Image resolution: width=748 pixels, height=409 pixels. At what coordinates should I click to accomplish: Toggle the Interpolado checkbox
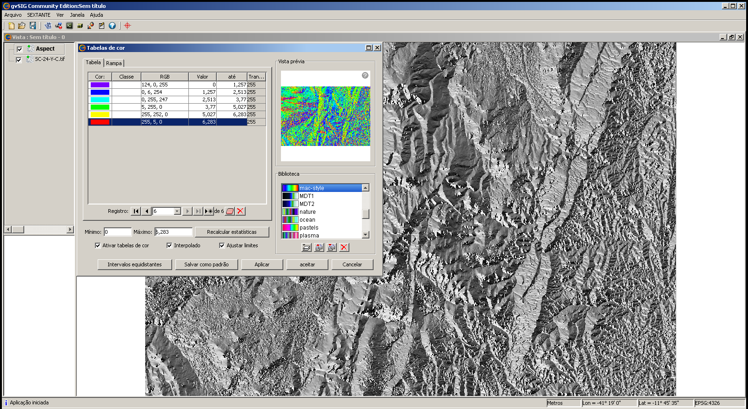[x=169, y=245]
